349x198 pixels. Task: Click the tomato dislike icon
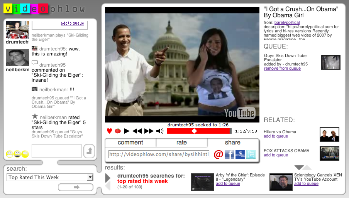[118, 131]
